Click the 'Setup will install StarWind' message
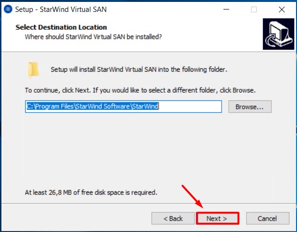The image size is (297, 232). pos(139,70)
